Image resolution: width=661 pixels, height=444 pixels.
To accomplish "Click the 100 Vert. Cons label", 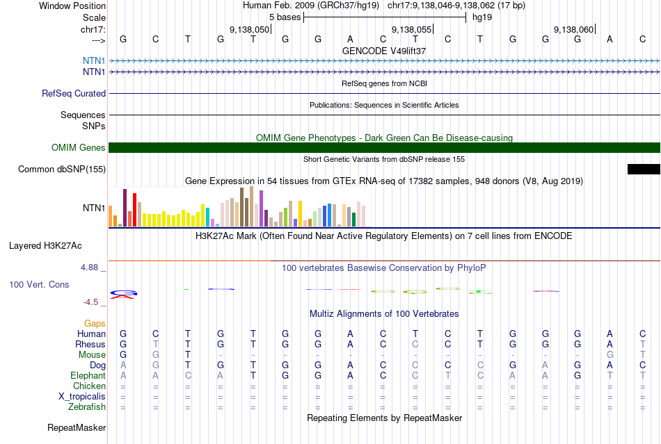I will [x=39, y=284].
